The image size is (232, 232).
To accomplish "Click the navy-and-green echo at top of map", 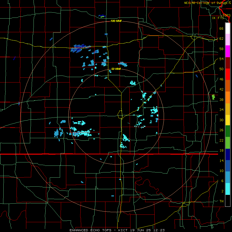I will pyautogui.click(x=102, y=16).
